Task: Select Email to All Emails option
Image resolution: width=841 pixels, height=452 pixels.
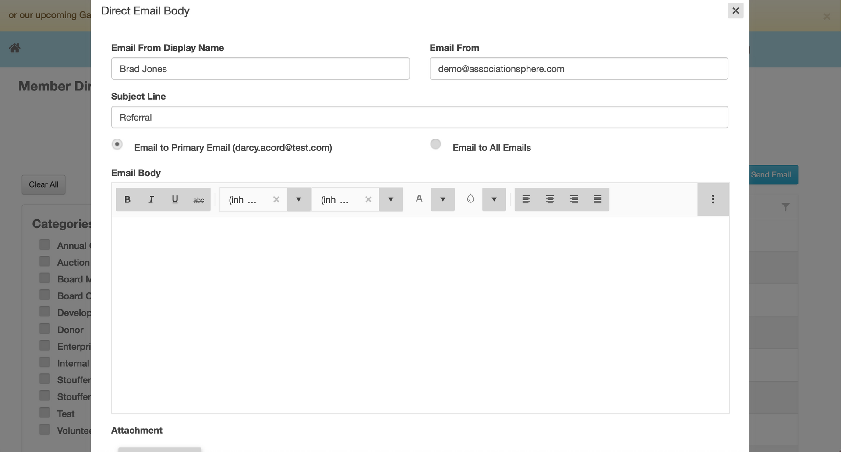Action: [x=435, y=144]
